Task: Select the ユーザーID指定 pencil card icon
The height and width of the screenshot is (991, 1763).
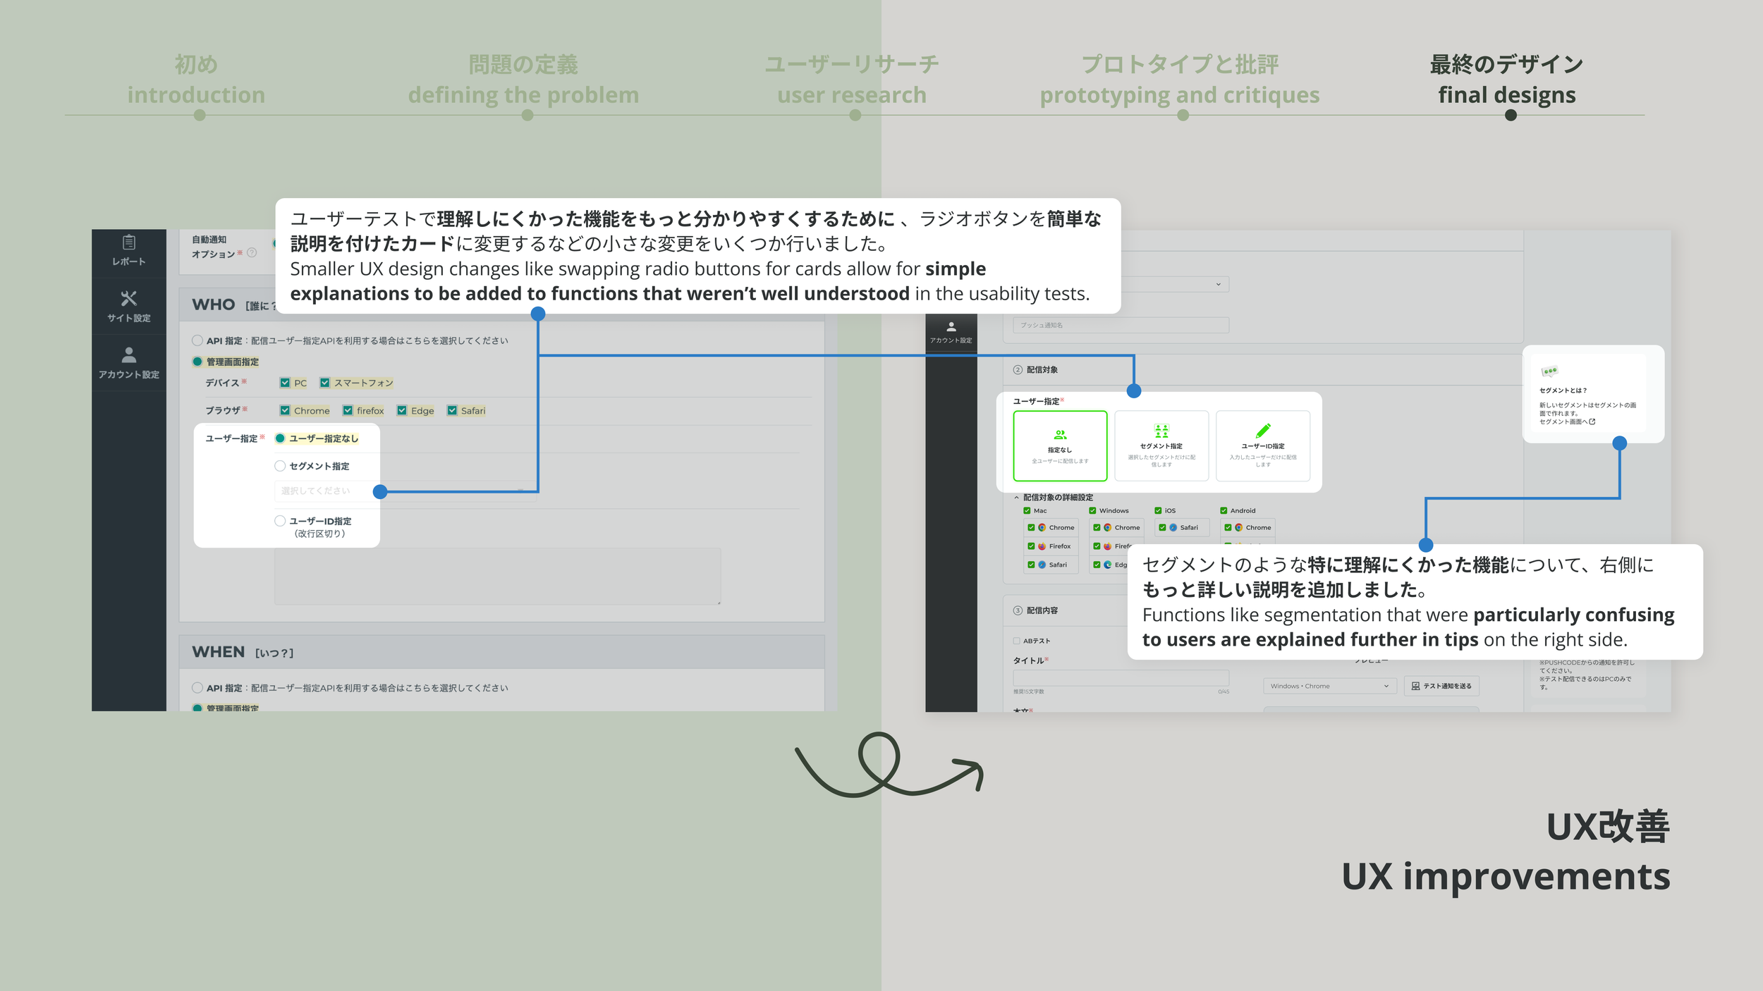Action: [x=1262, y=431]
